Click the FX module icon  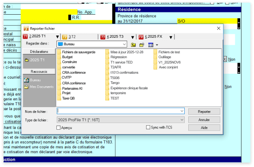[x=141, y=37]
